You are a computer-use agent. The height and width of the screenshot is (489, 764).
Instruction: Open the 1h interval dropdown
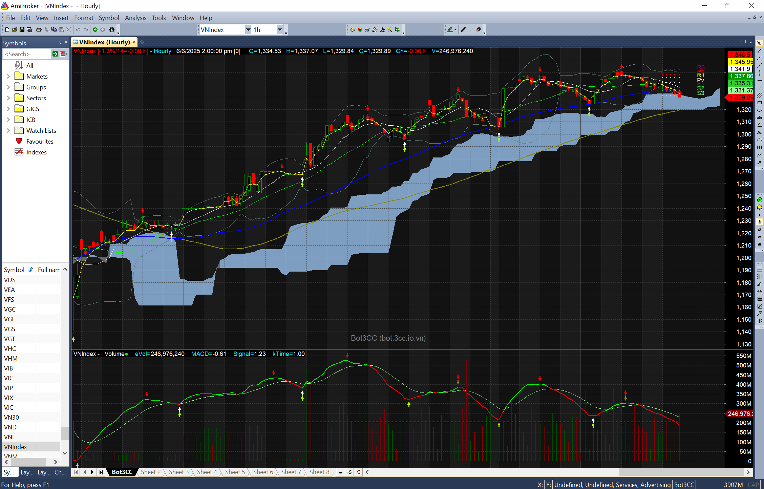(x=280, y=30)
